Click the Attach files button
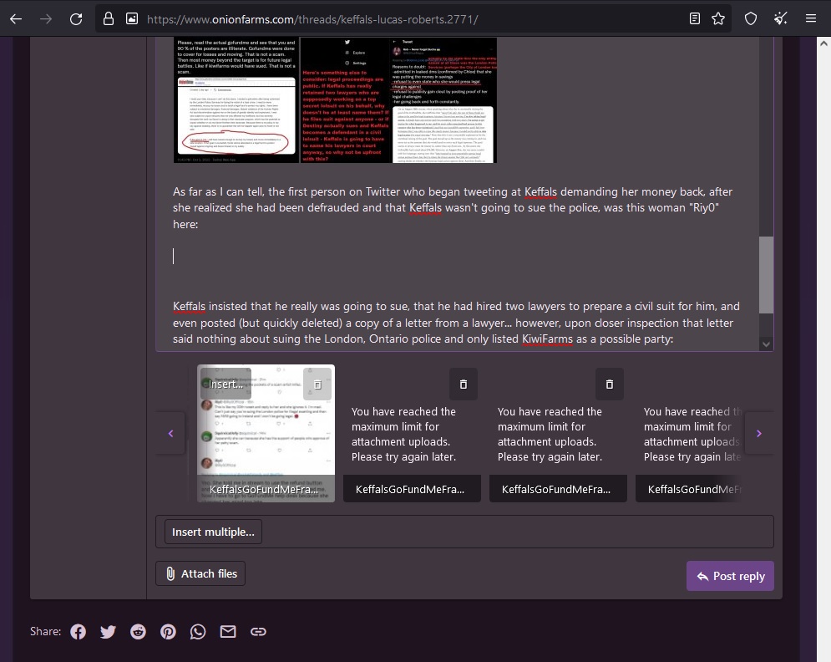 pos(200,573)
